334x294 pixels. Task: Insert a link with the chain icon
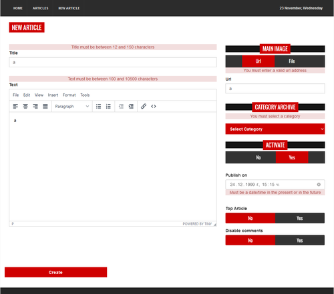pyautogui.click(x=144, y=107)
